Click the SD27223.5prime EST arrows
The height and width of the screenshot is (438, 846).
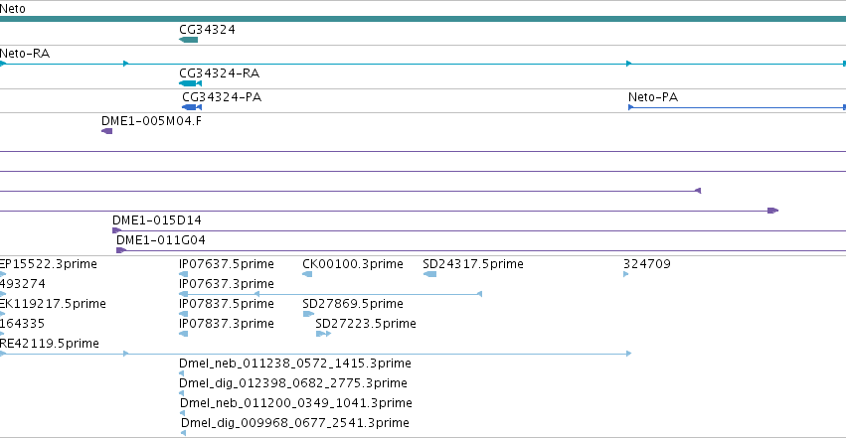(x=323, y=334)
